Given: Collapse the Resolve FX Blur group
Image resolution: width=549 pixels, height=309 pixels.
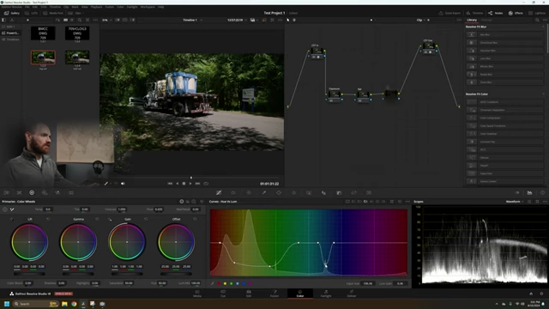Looking at the screenshot, I should (x=543, y=27).
